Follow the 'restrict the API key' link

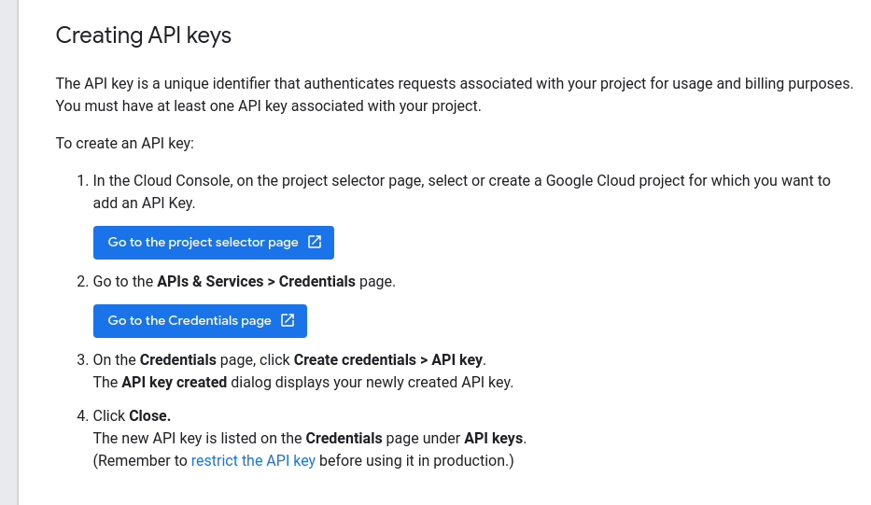253,460
